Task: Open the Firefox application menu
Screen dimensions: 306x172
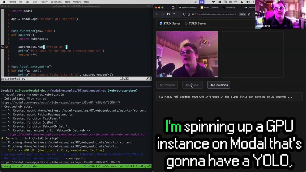Action: tap(12, 2)
